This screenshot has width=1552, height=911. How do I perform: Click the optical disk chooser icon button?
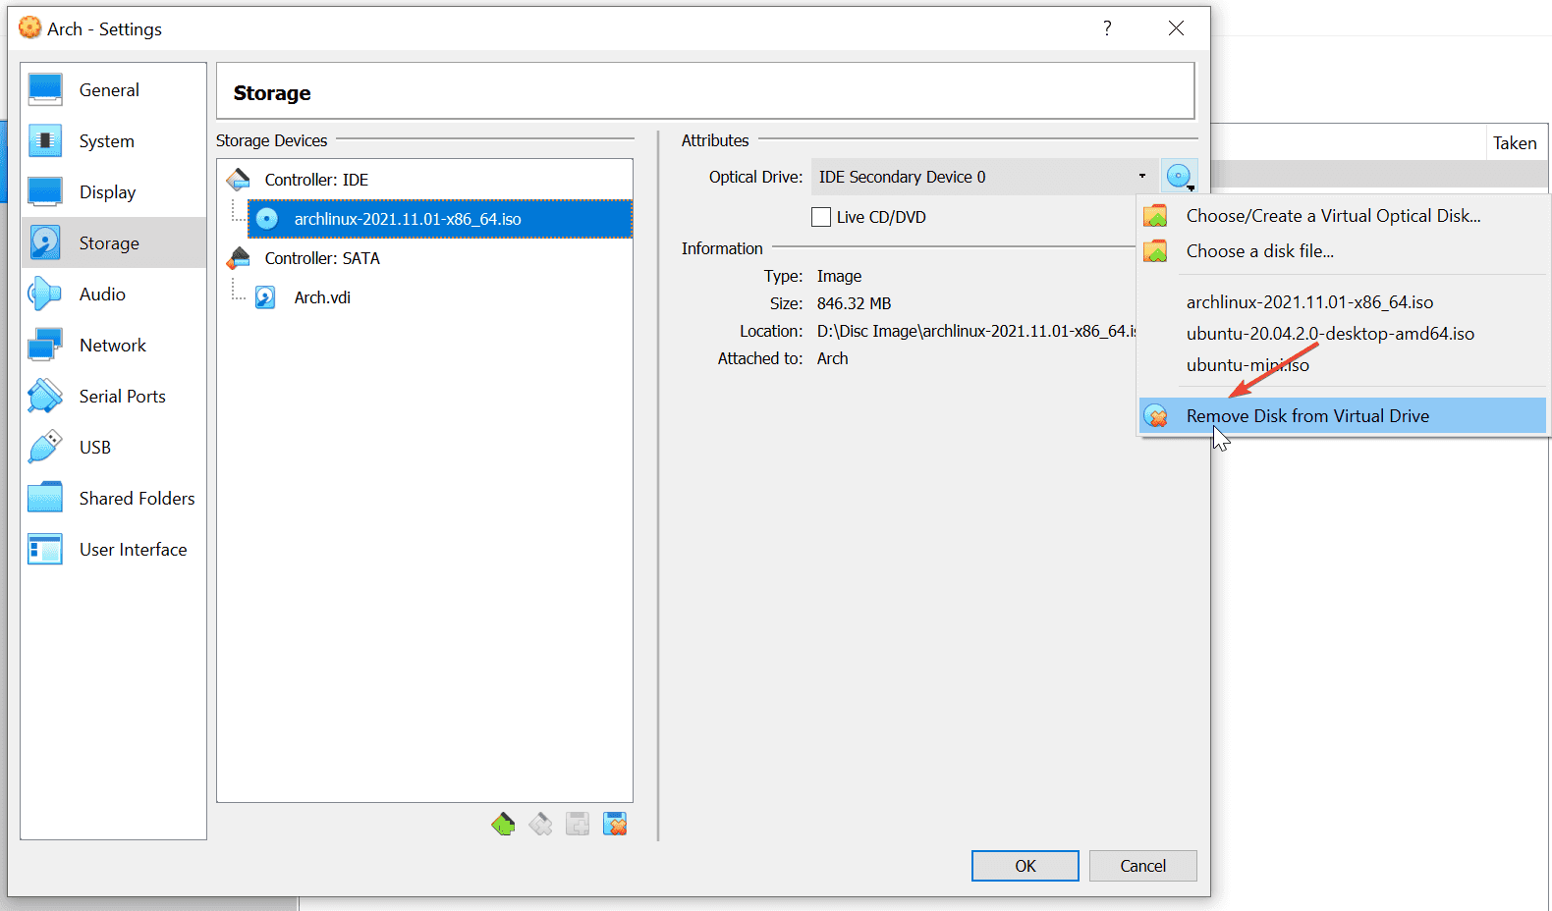pos(1179,177)
